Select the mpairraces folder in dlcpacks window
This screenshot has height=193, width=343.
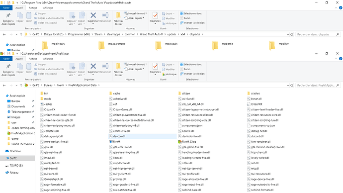53,45
